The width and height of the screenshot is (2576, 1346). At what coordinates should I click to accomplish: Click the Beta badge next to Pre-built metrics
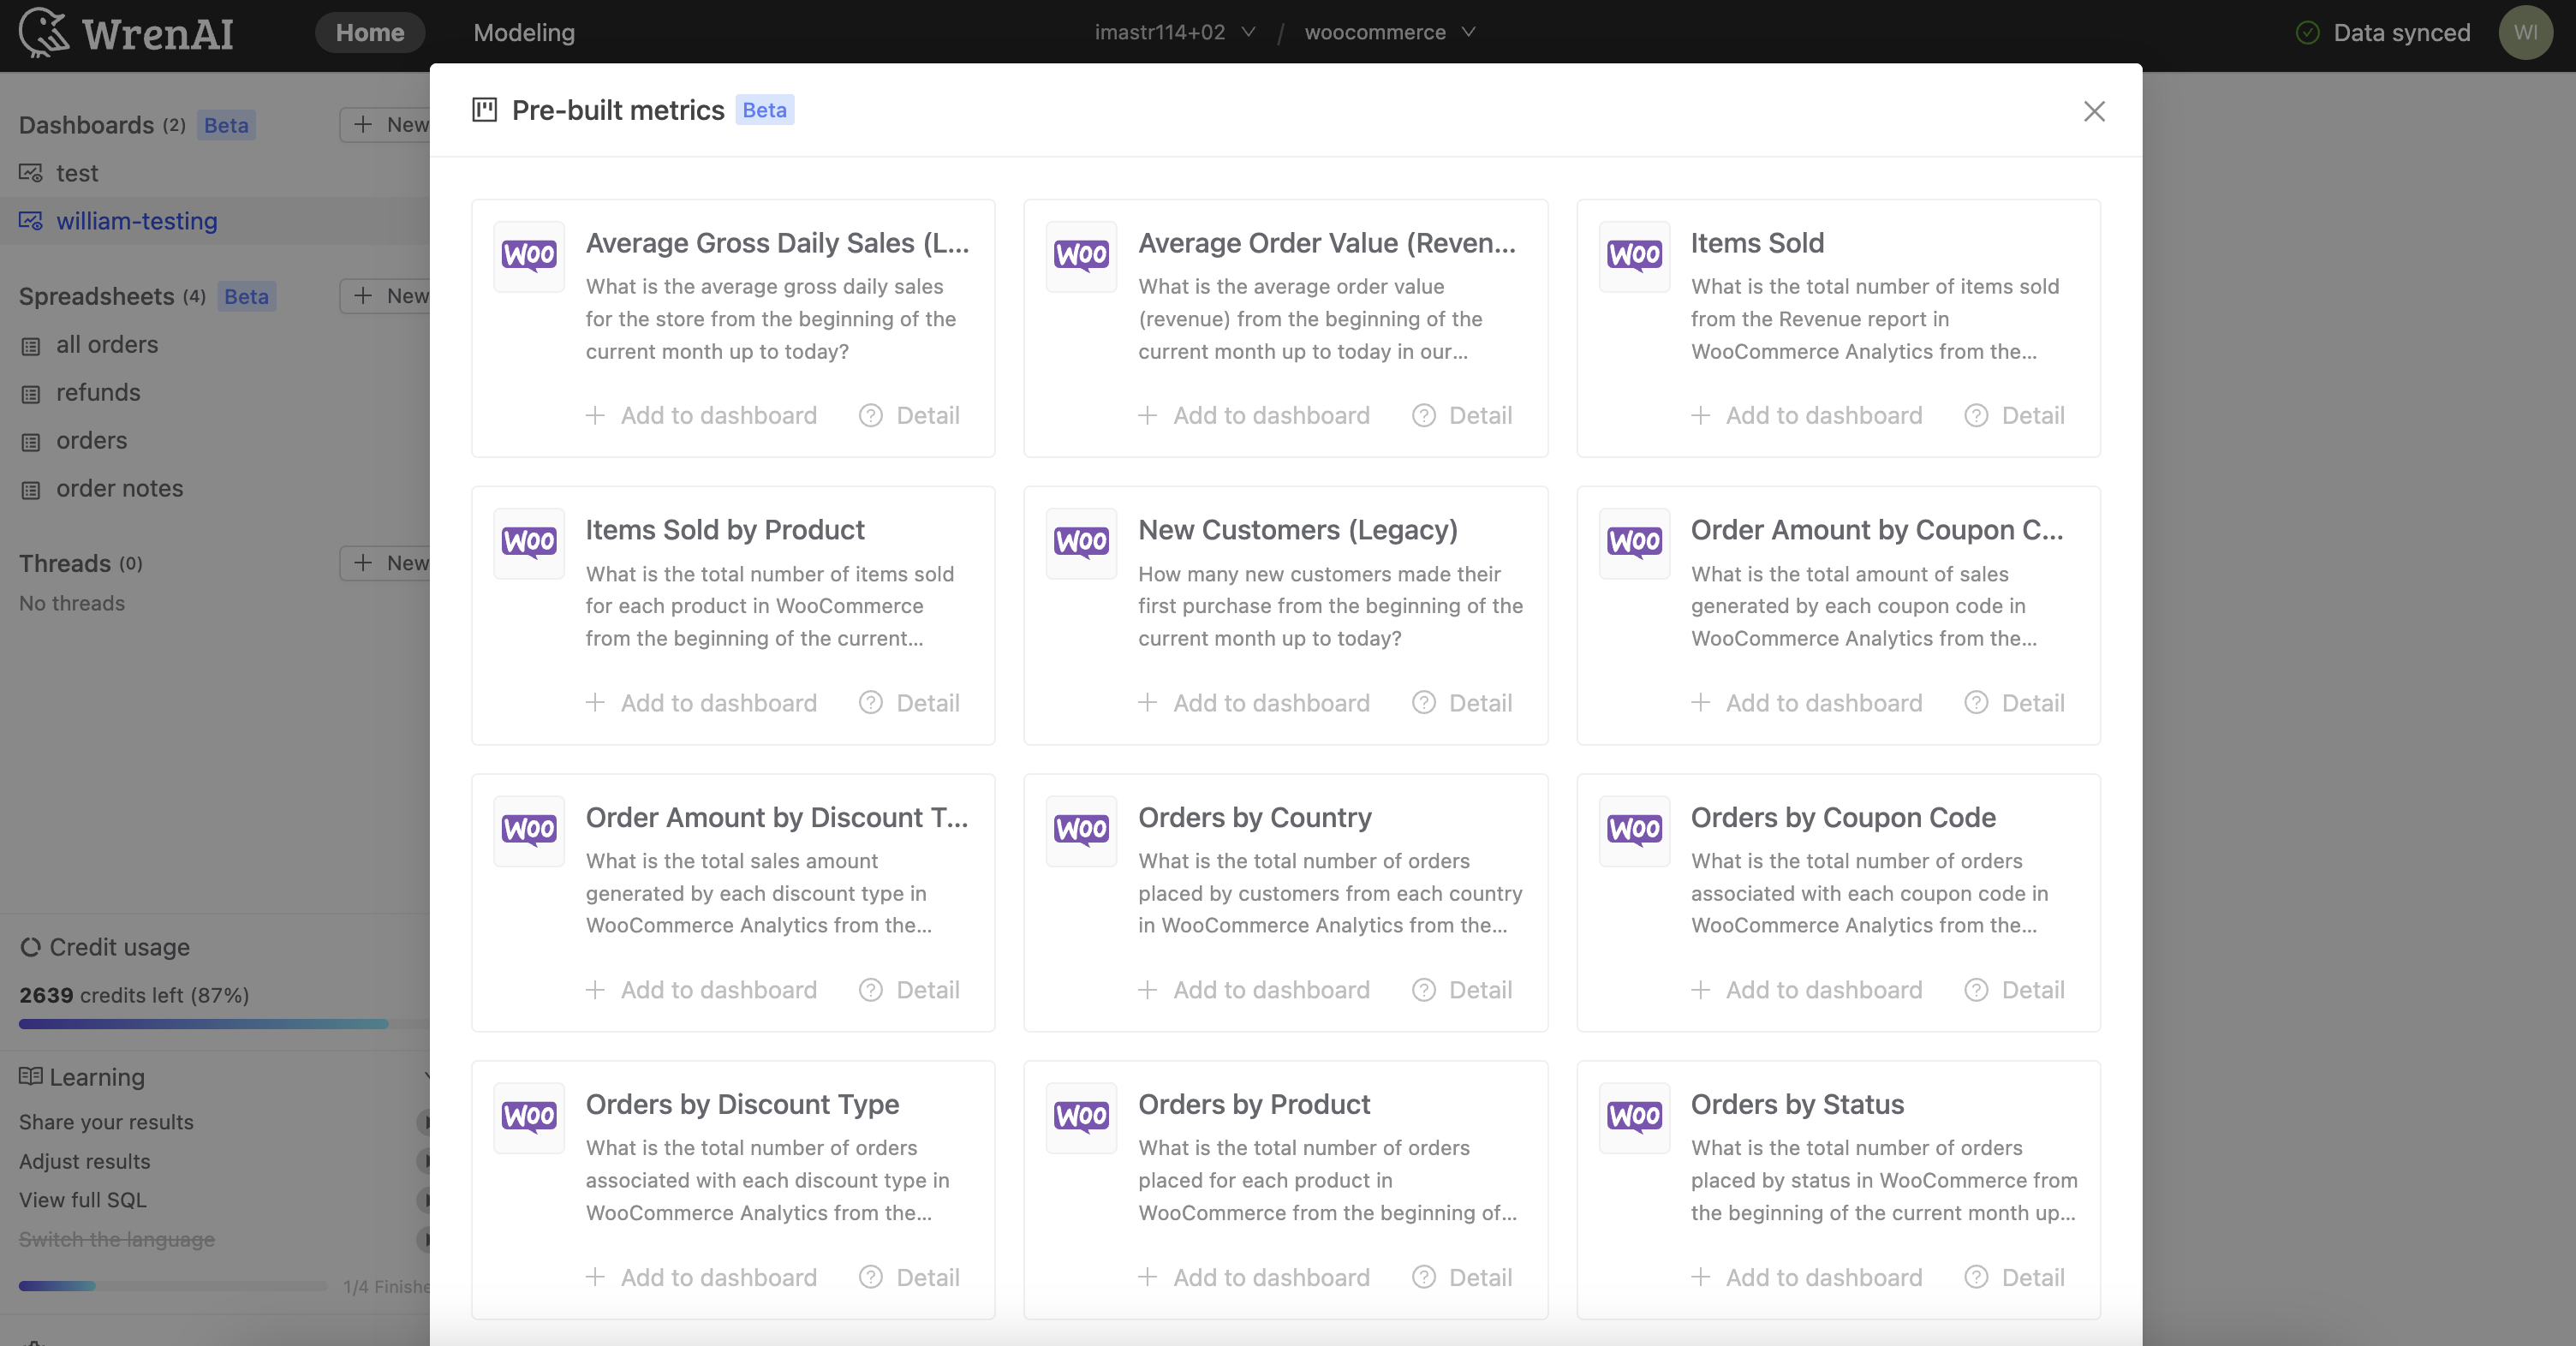(x=764, y=110)
